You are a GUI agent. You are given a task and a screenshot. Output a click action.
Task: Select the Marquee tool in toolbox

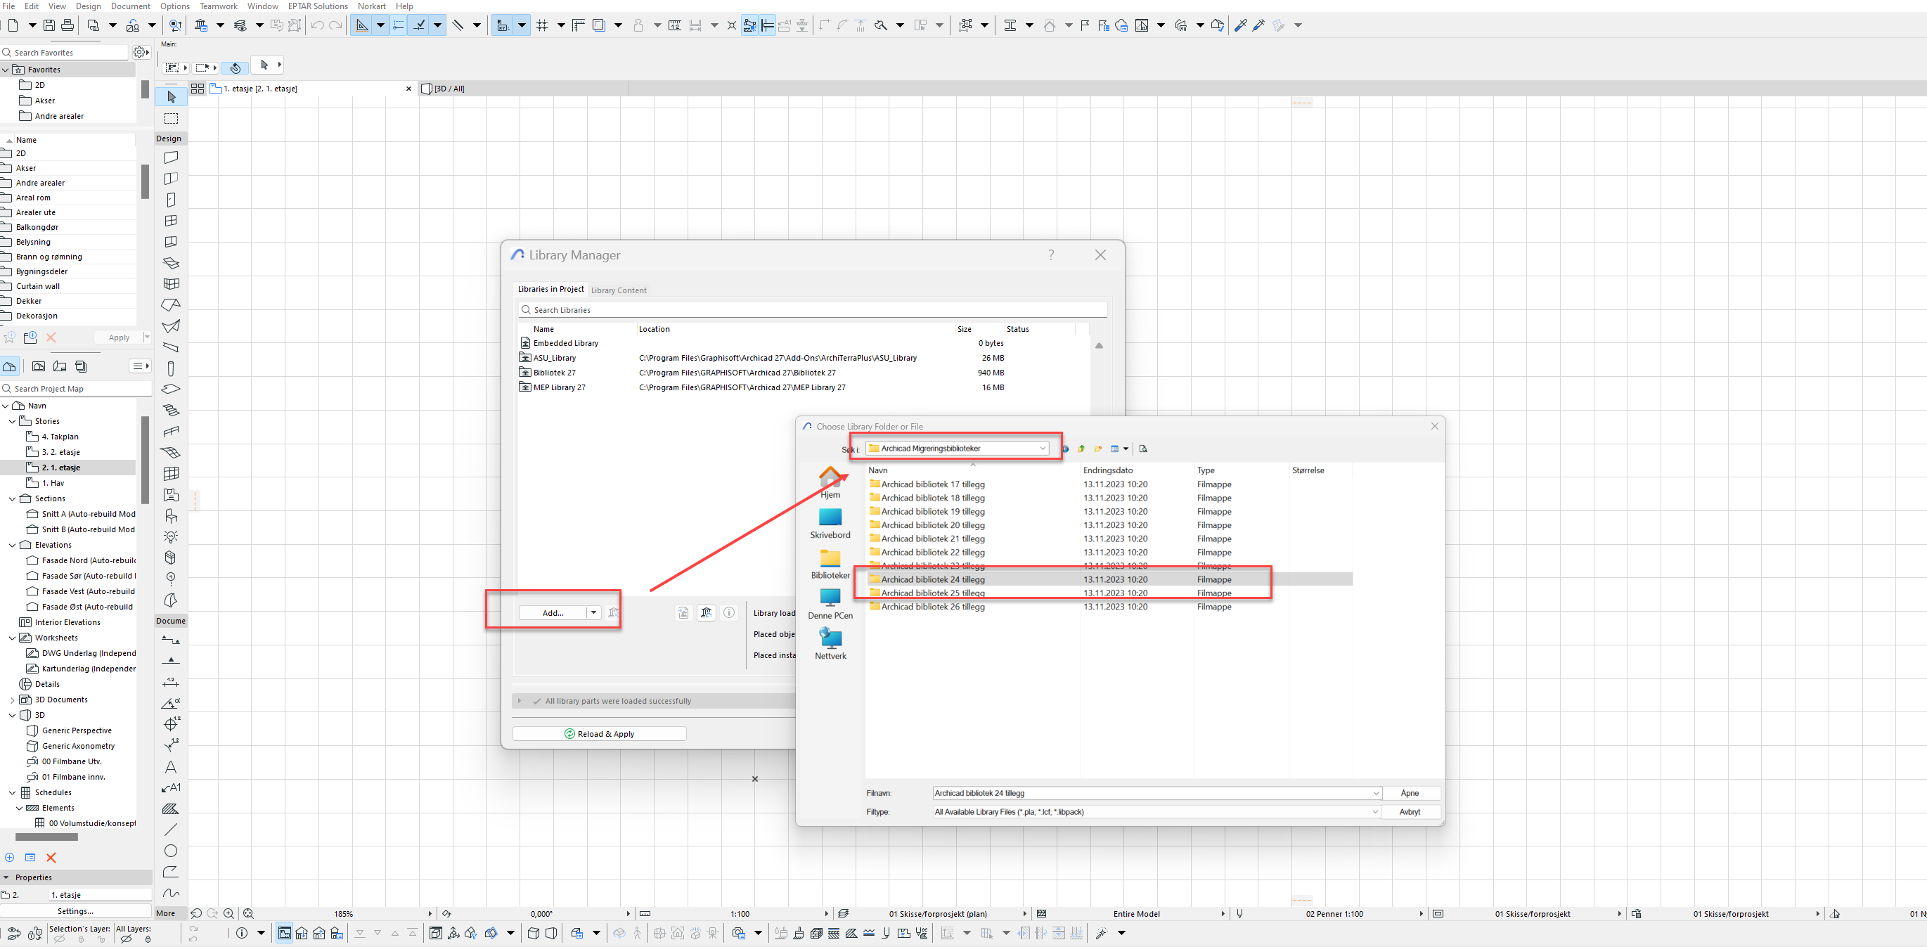(x=171, y=118)
